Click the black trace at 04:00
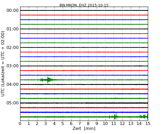The image size is (168, 134). point(84,85)
